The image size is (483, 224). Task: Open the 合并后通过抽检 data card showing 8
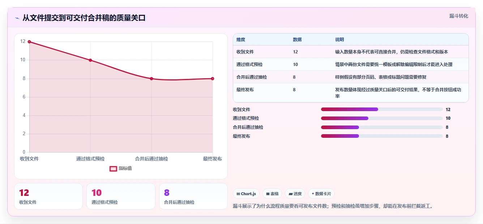click(193, 196)
